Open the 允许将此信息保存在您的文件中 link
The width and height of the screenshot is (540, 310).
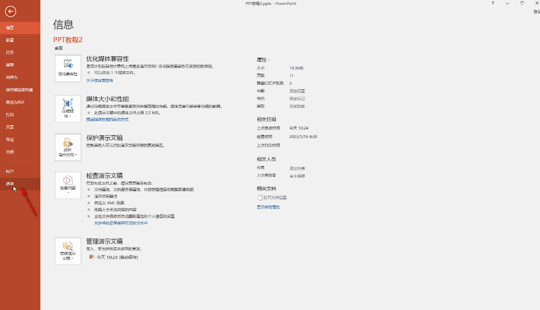click(121, 222)
